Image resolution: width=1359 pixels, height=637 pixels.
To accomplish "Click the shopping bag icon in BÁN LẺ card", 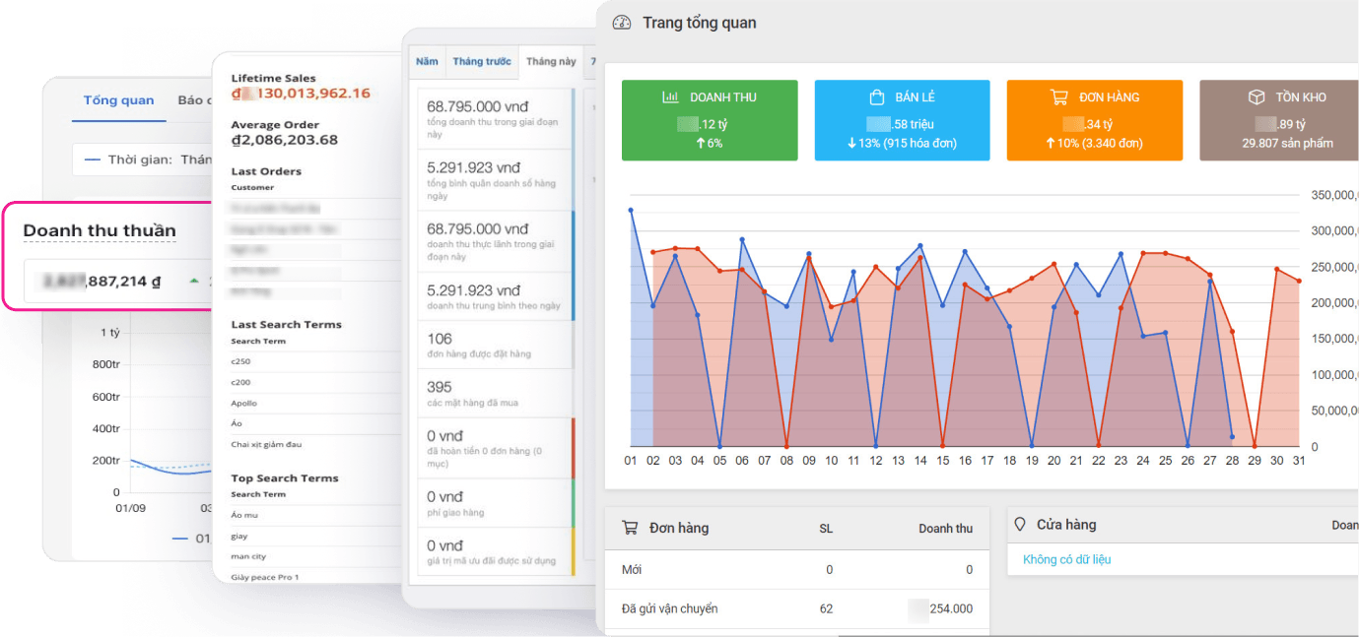I will click(x=876, y=97).
